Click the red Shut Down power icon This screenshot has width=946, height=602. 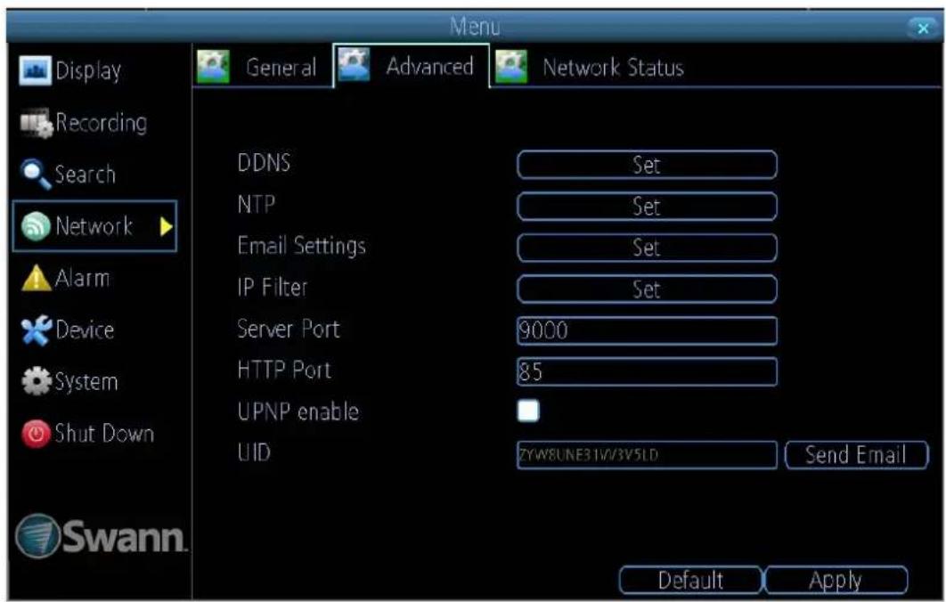37,433
